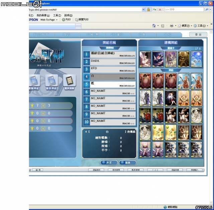Click the 關閉 button in footer bar
This screenshot has width=214, height=210.
click(38, 170)
